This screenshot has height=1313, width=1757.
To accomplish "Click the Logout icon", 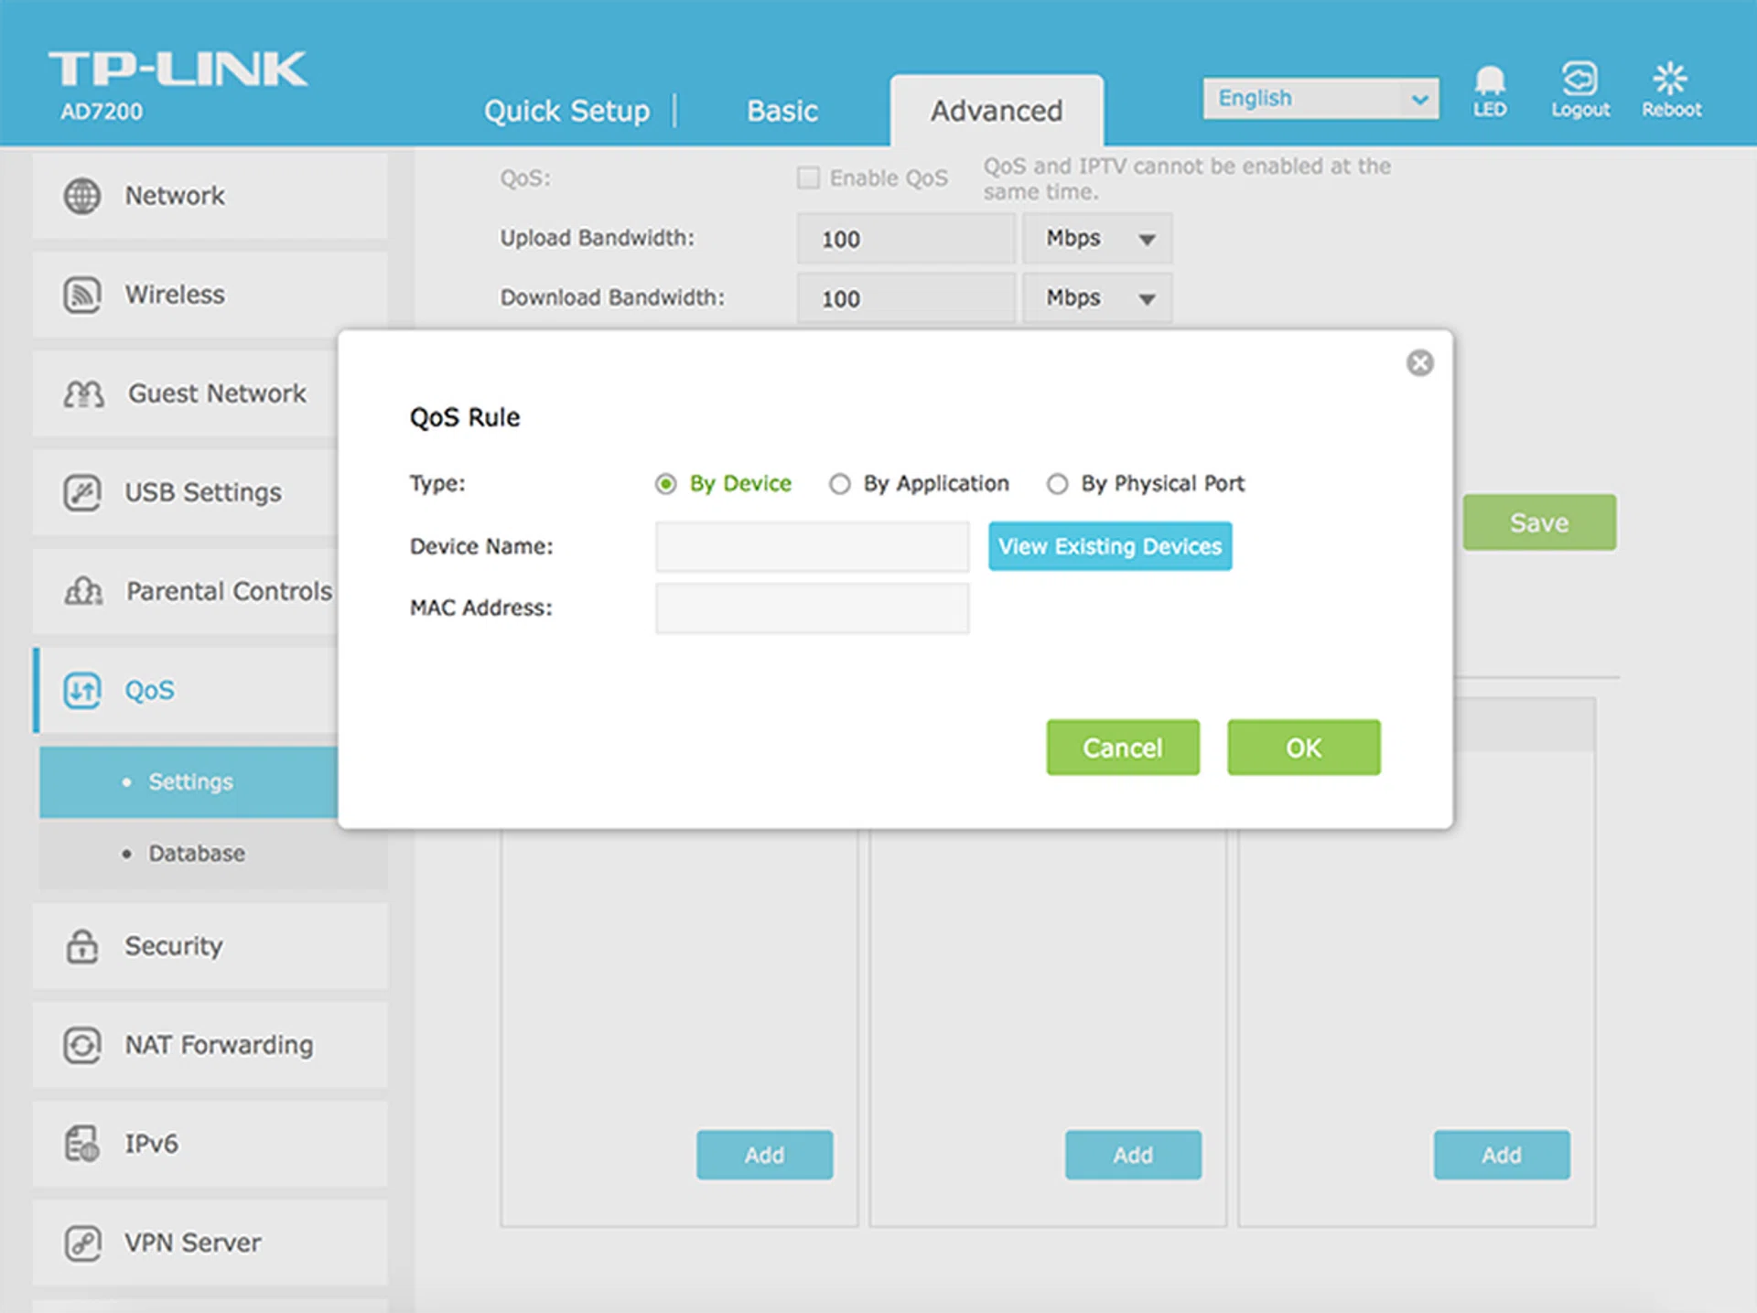I will (x=1579, y=81).
